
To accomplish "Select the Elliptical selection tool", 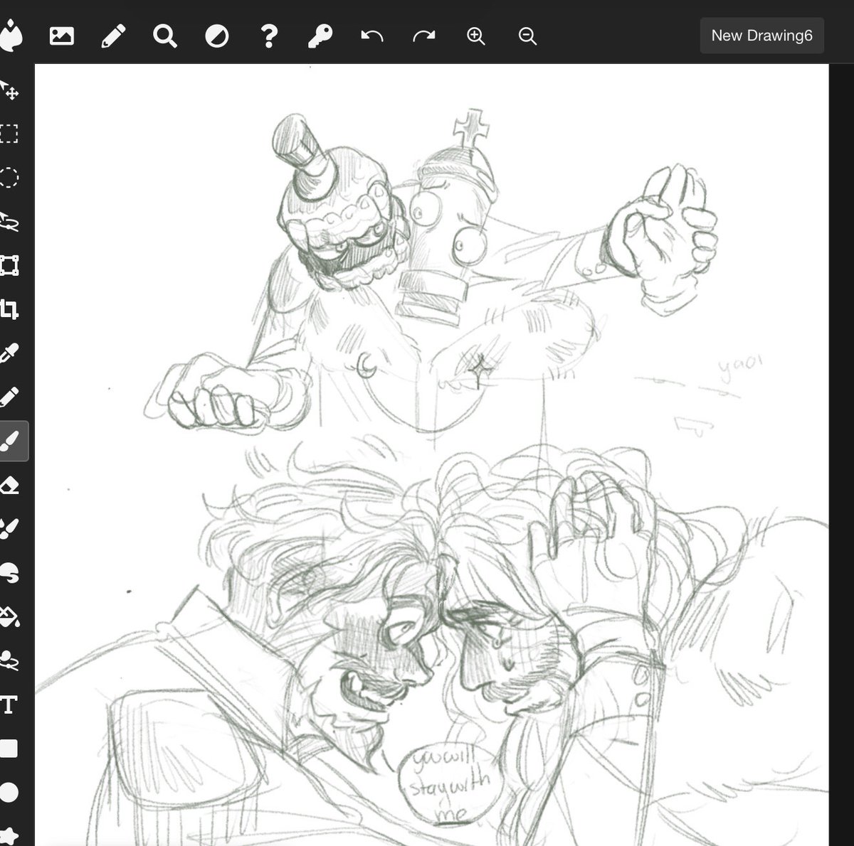I will [9, 178].
